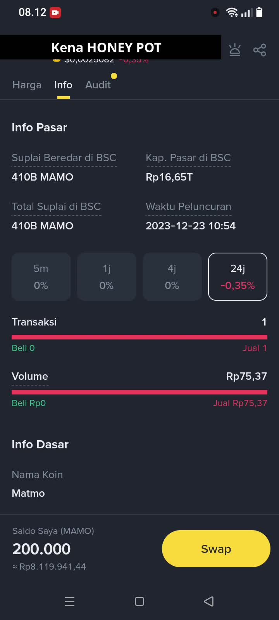279x620 pixels.
Task: Tap the Wi-Fi status bar icon
Action: [232, 12]
